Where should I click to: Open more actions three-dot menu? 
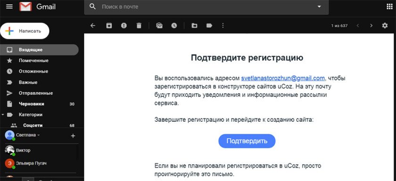click(x=223, y=25)
